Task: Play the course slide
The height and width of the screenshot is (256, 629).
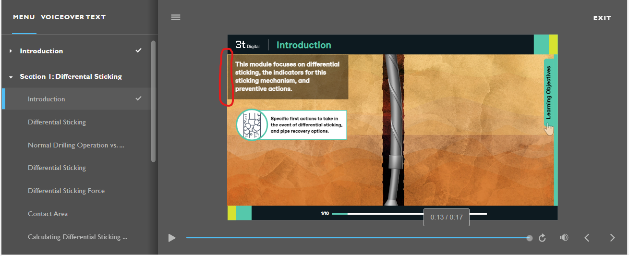Action: tap(171, 238)
